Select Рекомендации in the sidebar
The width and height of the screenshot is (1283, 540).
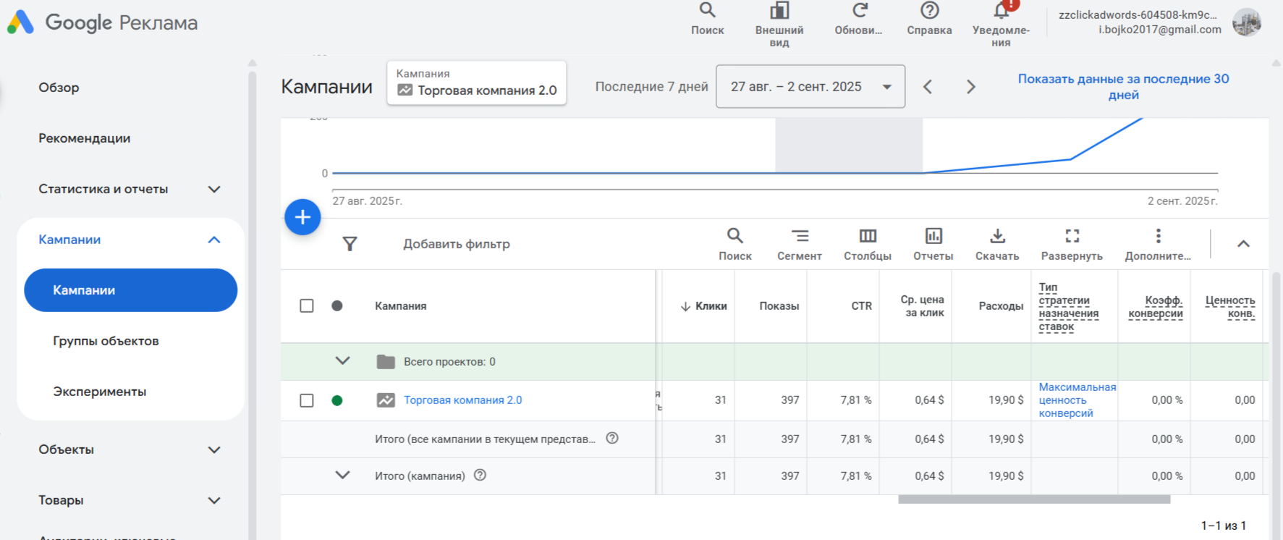(85, 138)
